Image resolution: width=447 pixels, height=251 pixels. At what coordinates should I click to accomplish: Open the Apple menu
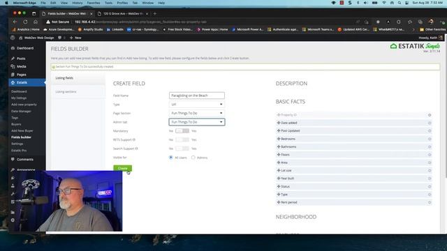(6, 3)
